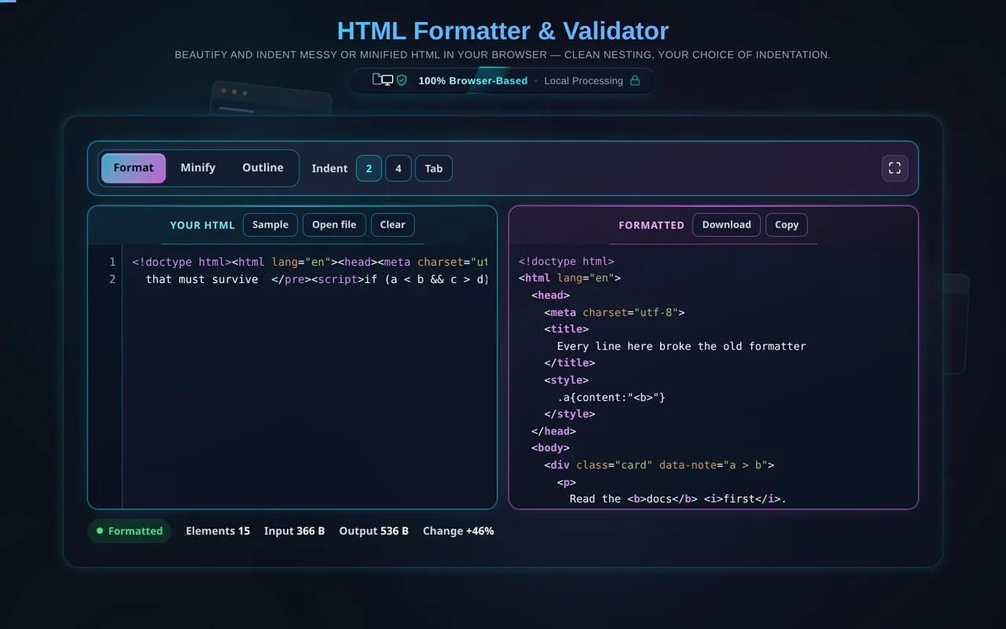
Task: Click line number 2 in the gutter
Action: (x=112, y=279)
